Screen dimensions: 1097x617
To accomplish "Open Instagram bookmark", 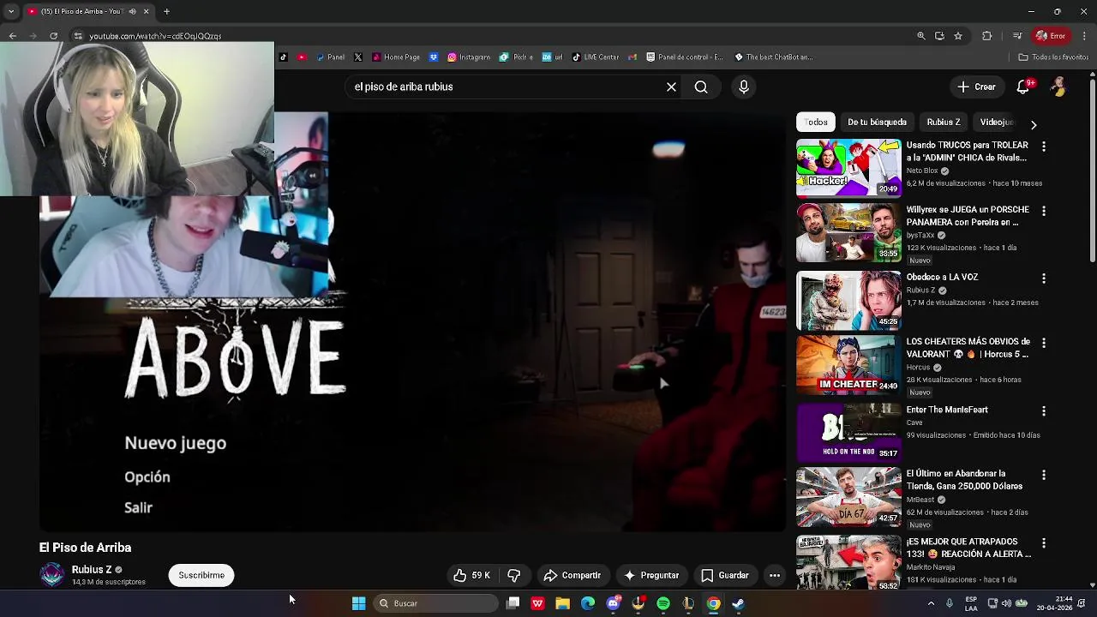I will 469,57.
